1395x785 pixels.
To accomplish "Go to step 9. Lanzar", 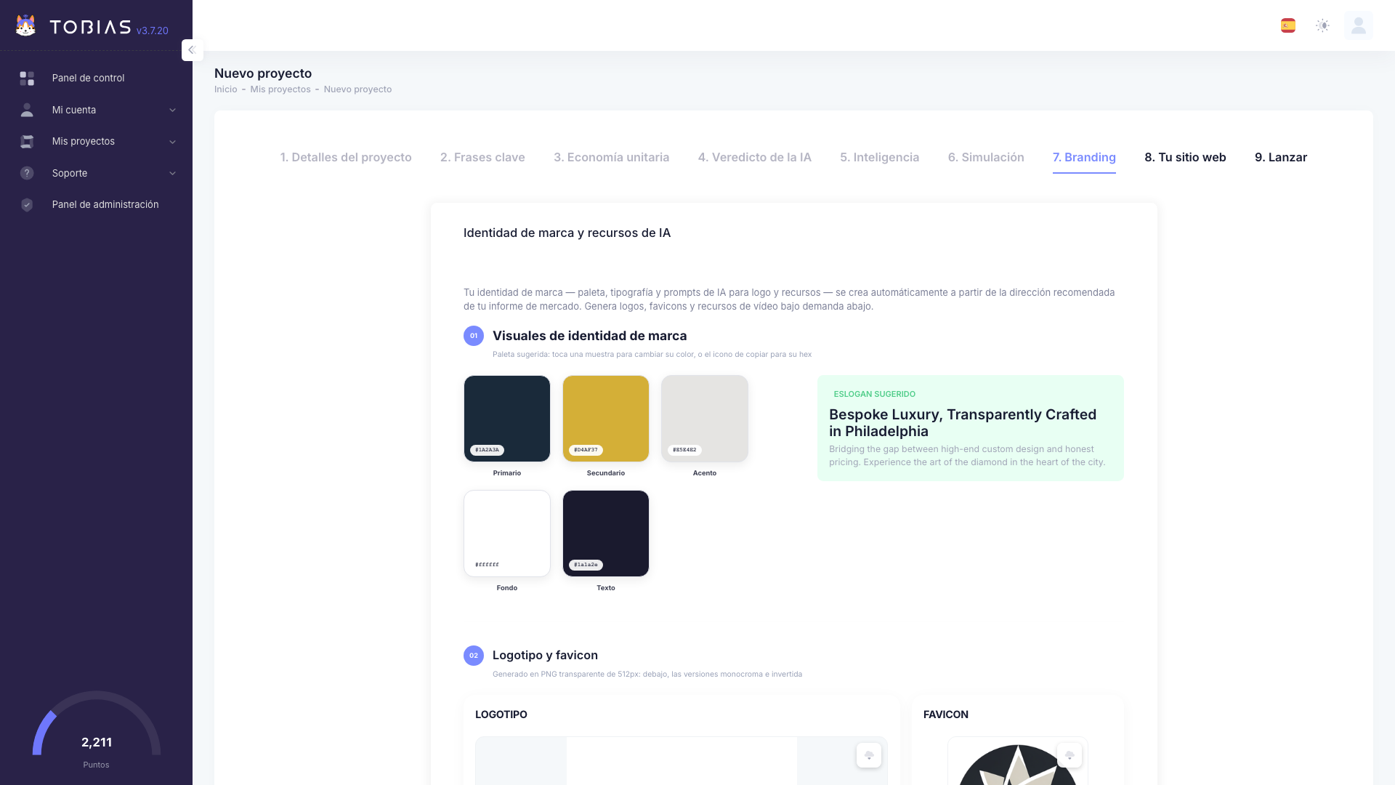I will [1281, 157].
